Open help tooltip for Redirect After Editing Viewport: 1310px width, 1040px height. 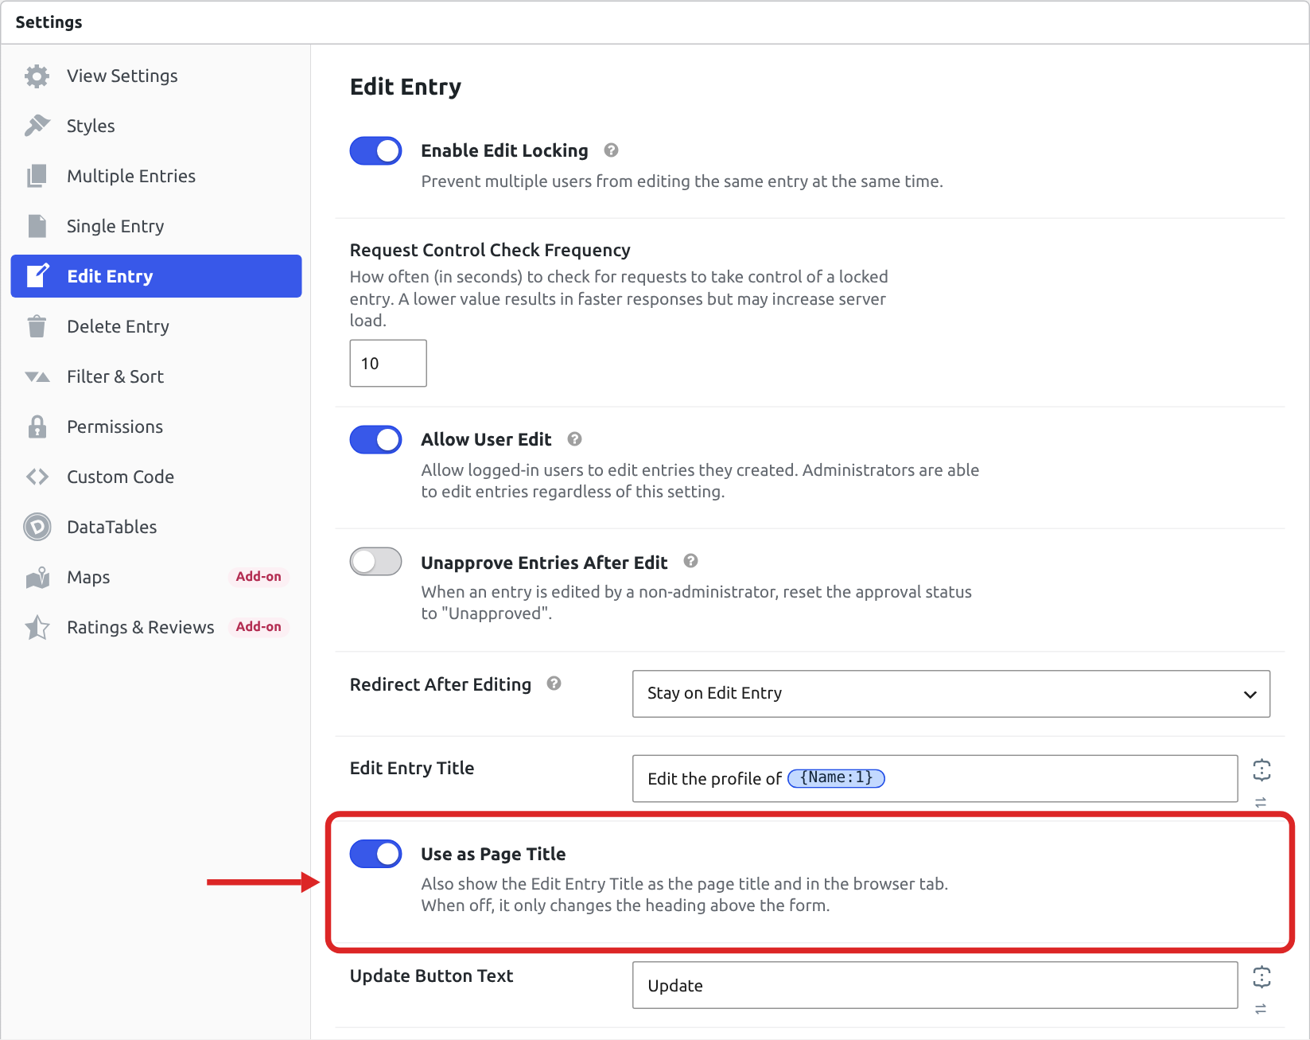pyautogui.click(x=554, y=684)
